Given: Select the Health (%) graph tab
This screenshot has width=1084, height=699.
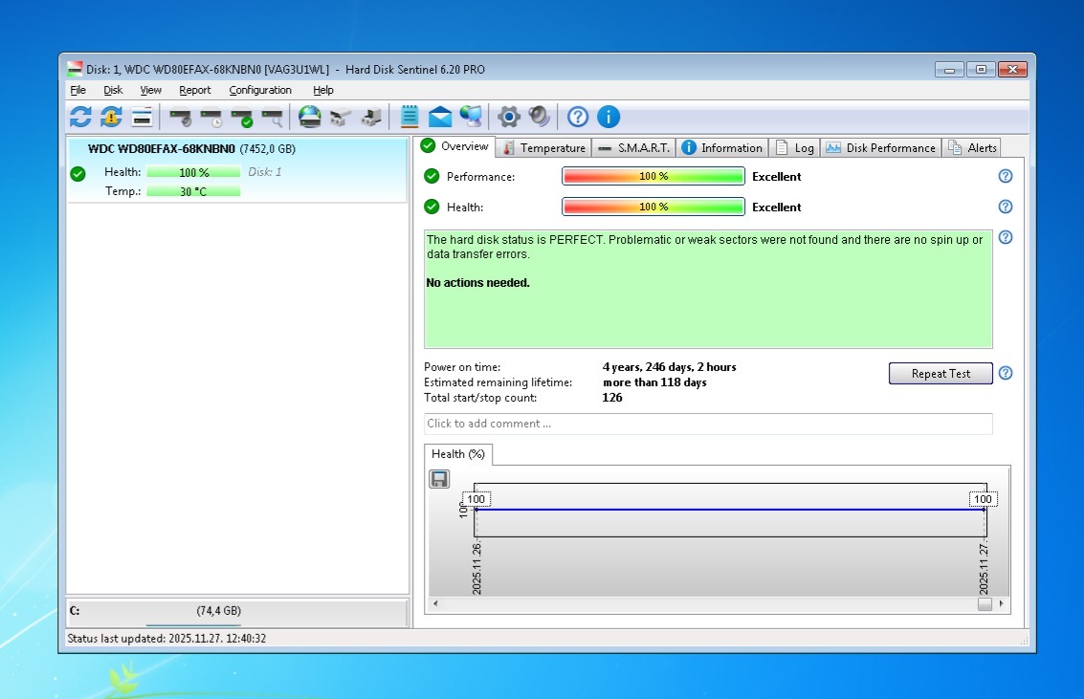Looking at the screenshot, I should (x=457, y=454).
